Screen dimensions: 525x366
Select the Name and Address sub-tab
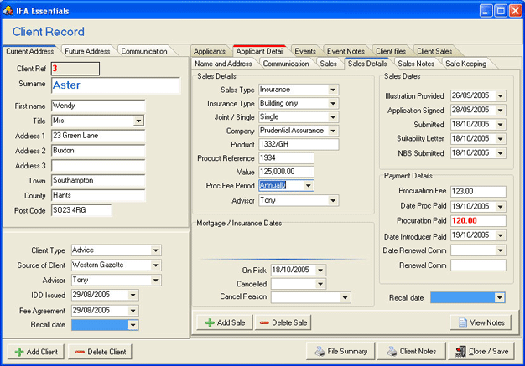(223, 64)
